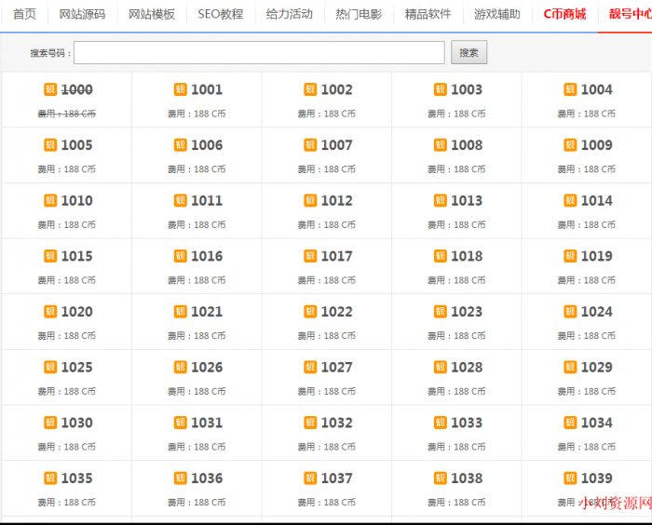
Task: Switch to the C币商城 tab
Action: click(564, 15)
